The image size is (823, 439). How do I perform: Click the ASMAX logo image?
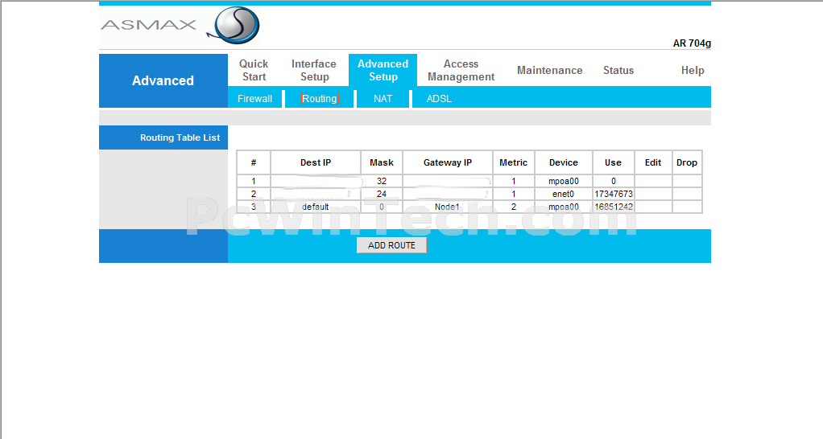pos(180,25)
